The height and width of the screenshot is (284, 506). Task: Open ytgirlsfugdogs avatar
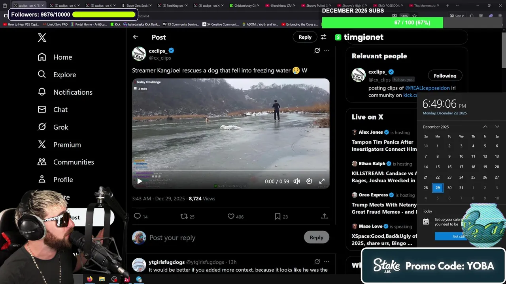139,265
